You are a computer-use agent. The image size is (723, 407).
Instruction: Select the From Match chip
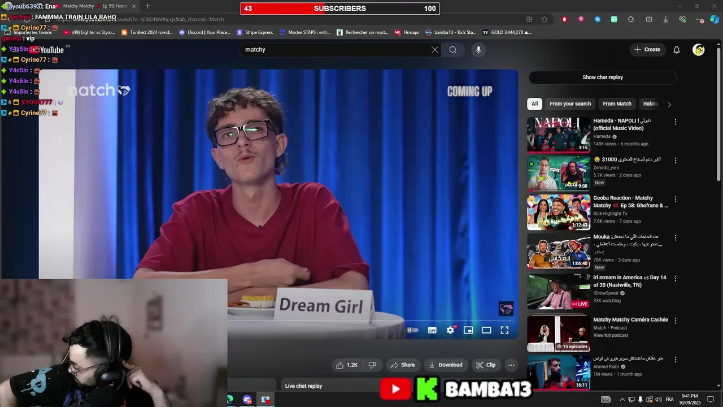pos(617,104)
